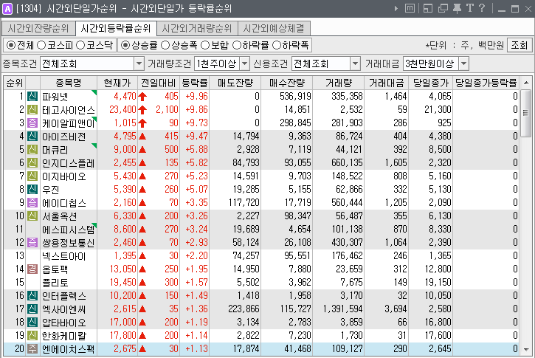Screen dimensions: 535x358
Task: Select the 하락폭 radio button
Action: pos(277,45)
